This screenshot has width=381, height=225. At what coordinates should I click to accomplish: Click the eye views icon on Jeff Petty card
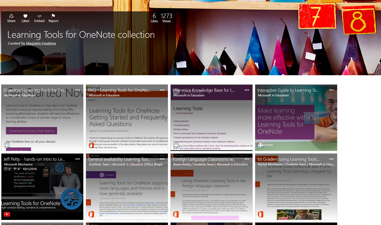[15, 169]
